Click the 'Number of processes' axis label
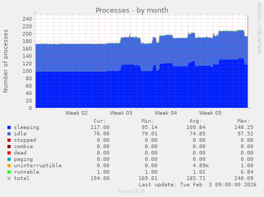264x197 pixels. (5, 61)
